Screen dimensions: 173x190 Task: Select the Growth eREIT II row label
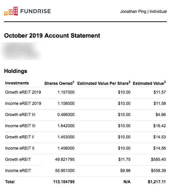coord(20,137)
